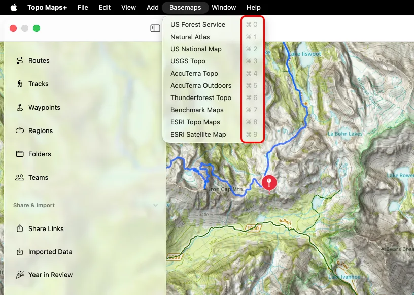Open the Folders sidebar label
414x295 pixels.
40,154
